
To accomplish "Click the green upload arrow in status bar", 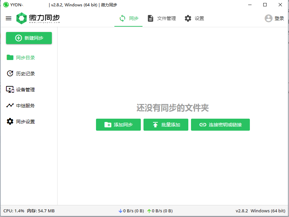I will point(149,211).
